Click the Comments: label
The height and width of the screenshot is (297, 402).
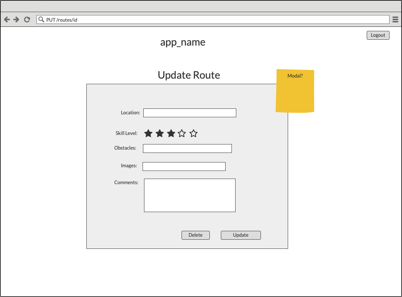click(x=126, y=182)
